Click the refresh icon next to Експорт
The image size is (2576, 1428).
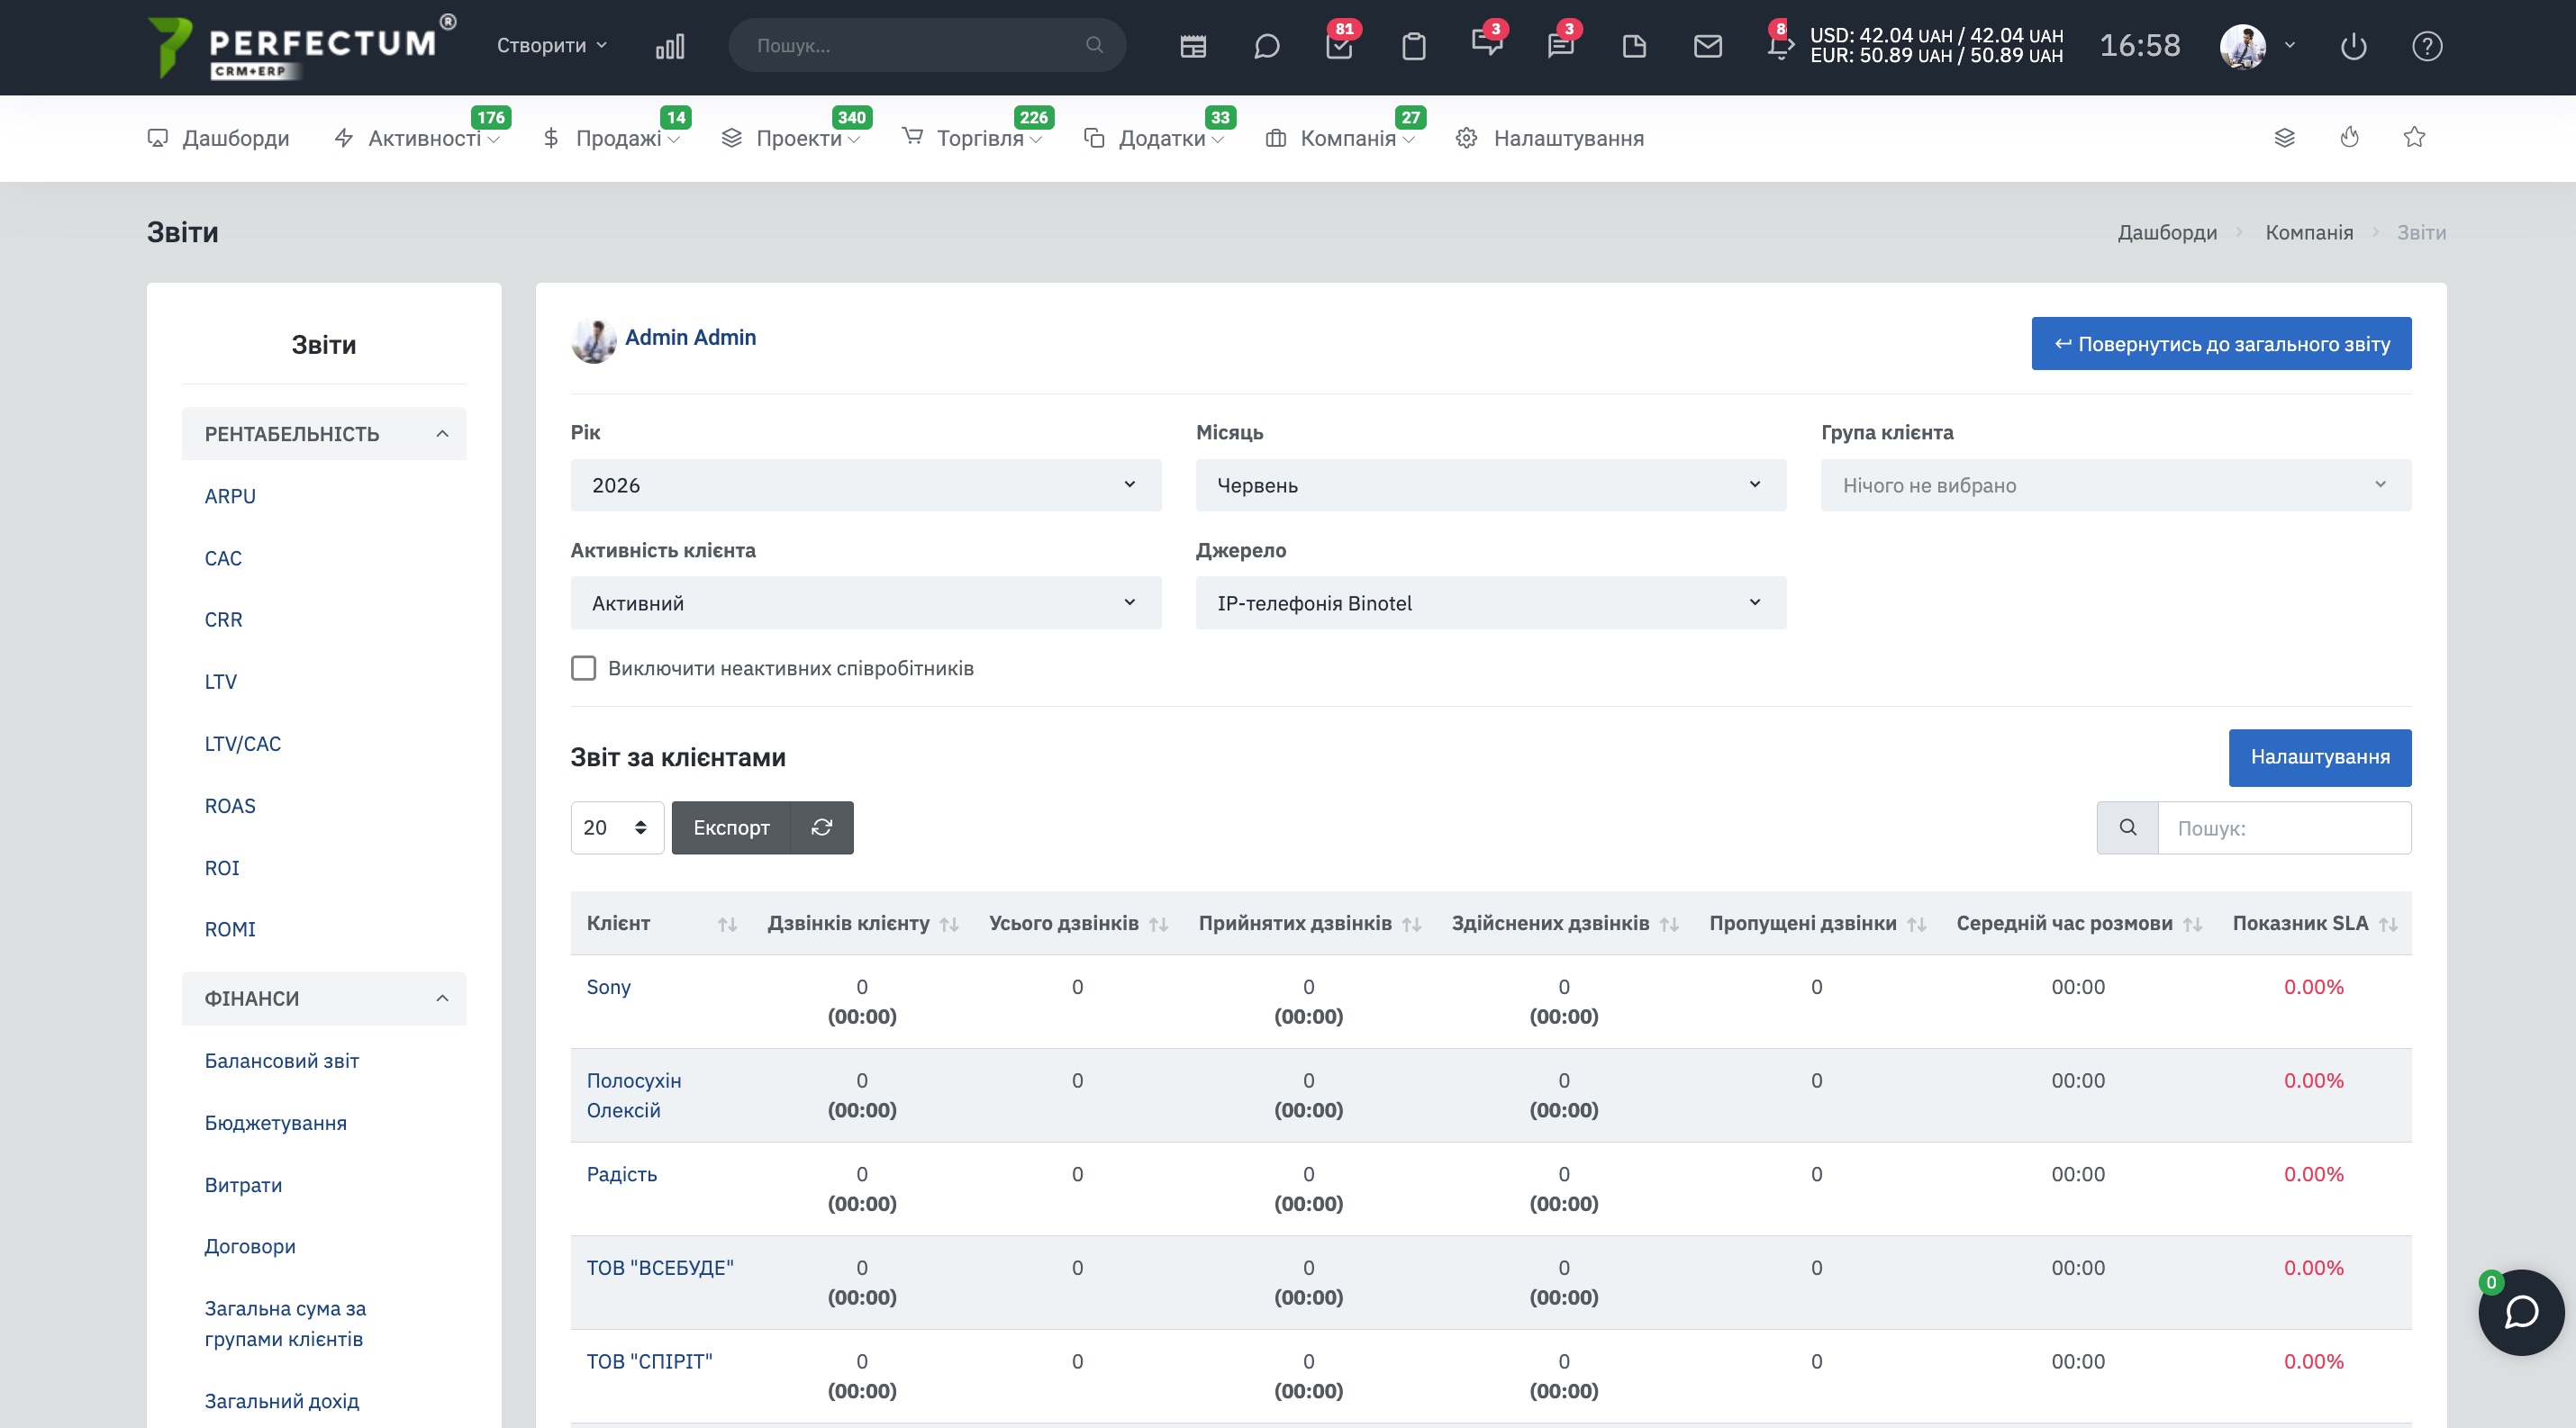[x=821, y=827]
